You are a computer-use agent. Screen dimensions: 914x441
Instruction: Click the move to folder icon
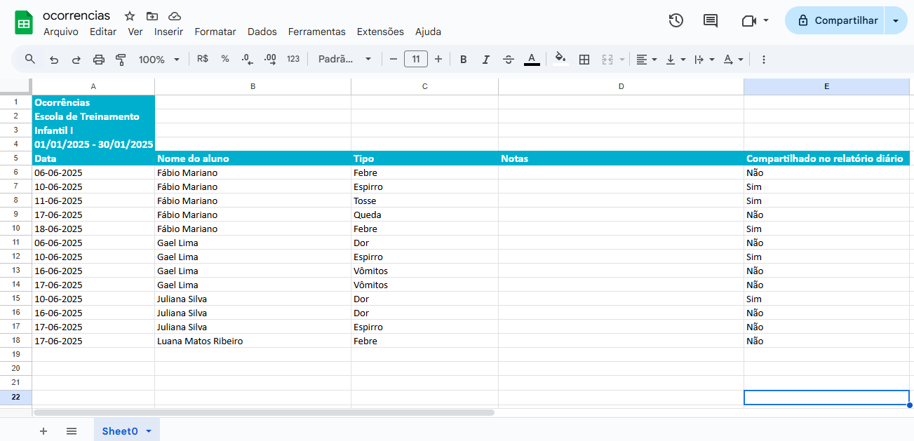(152, 16)
